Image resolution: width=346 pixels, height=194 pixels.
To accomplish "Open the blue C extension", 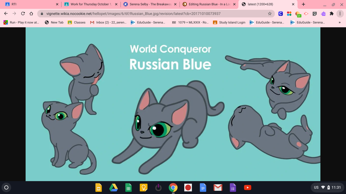I will point(281,14).
